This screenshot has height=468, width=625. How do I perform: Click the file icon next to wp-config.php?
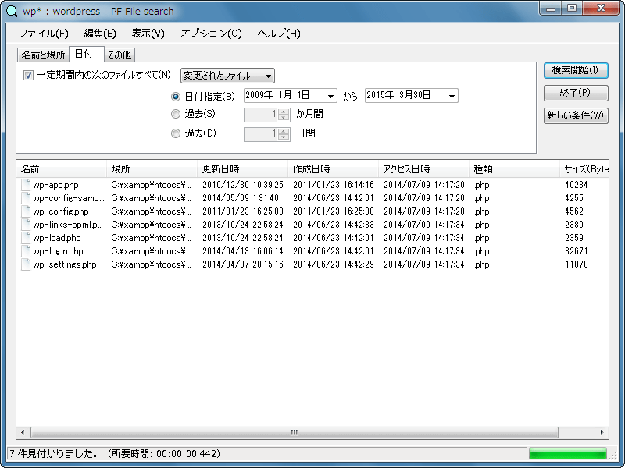click(x=26, y=211)
